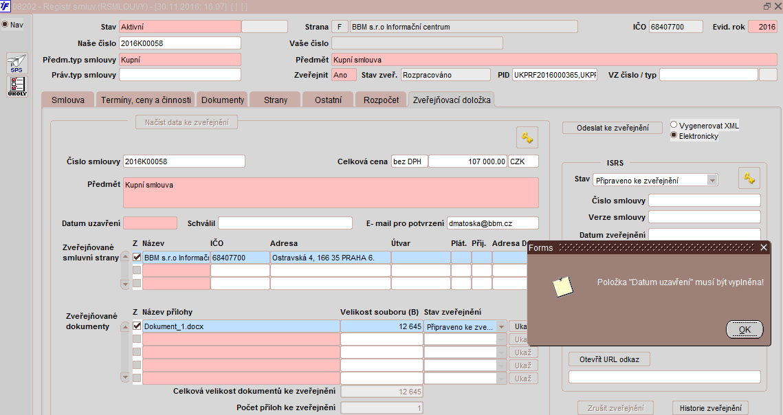Screen dimensions: 783x415
Task: Click the note icon in Forms dialog
Action: (x=563, y=287)
